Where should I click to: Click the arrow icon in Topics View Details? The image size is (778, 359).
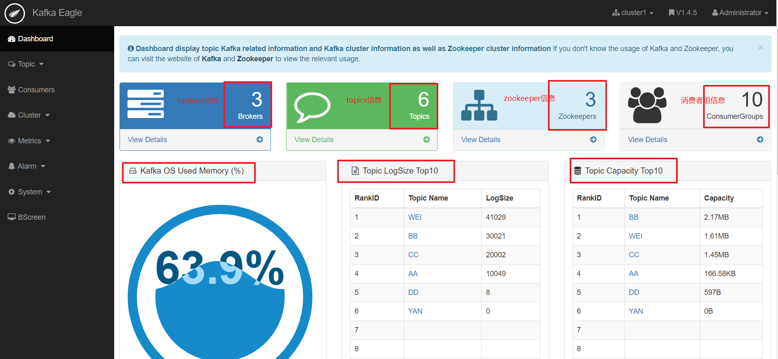426,140
